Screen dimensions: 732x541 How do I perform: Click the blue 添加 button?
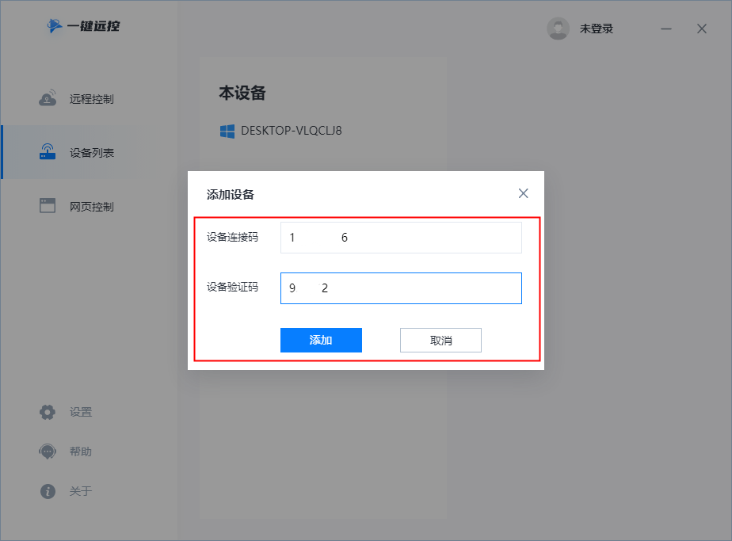click(321, 340)
